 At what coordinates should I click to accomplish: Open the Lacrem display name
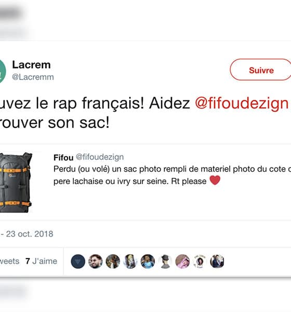(31, 64)
